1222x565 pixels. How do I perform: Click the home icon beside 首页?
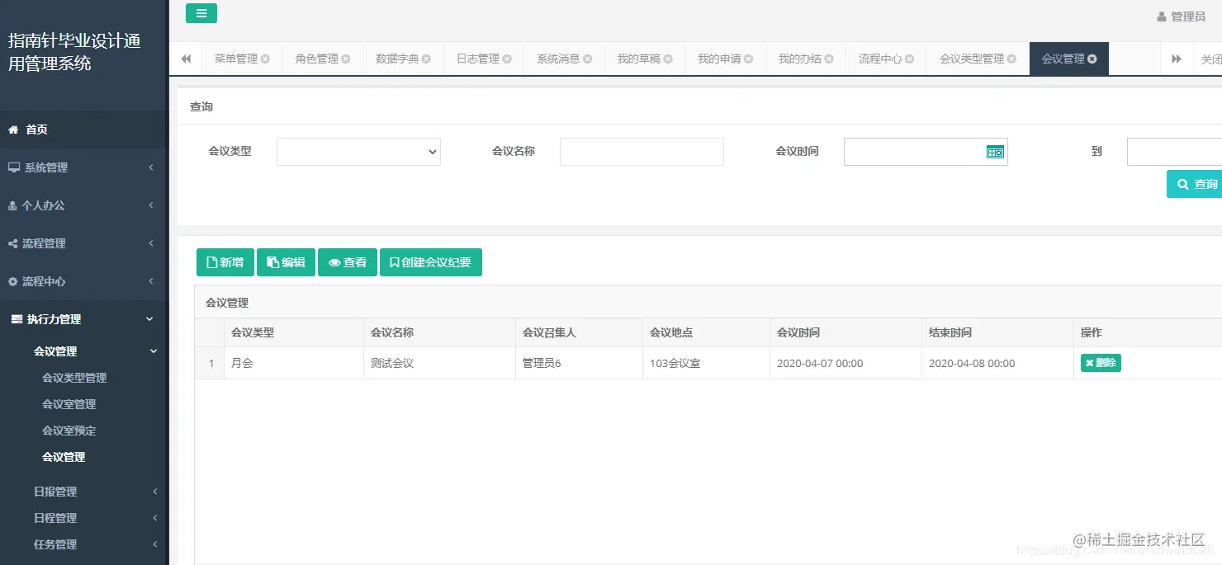13,129
